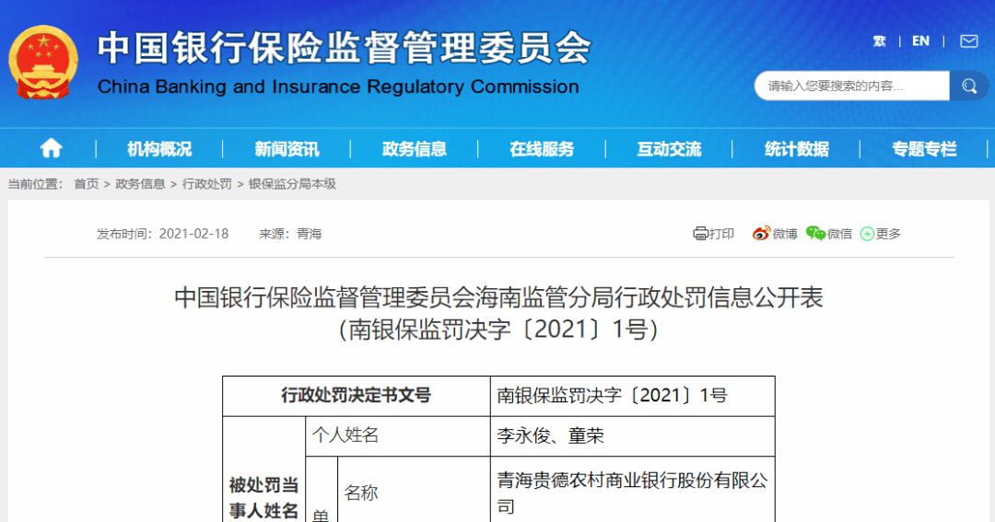Click the source text 来源:青海

point(290,234)
